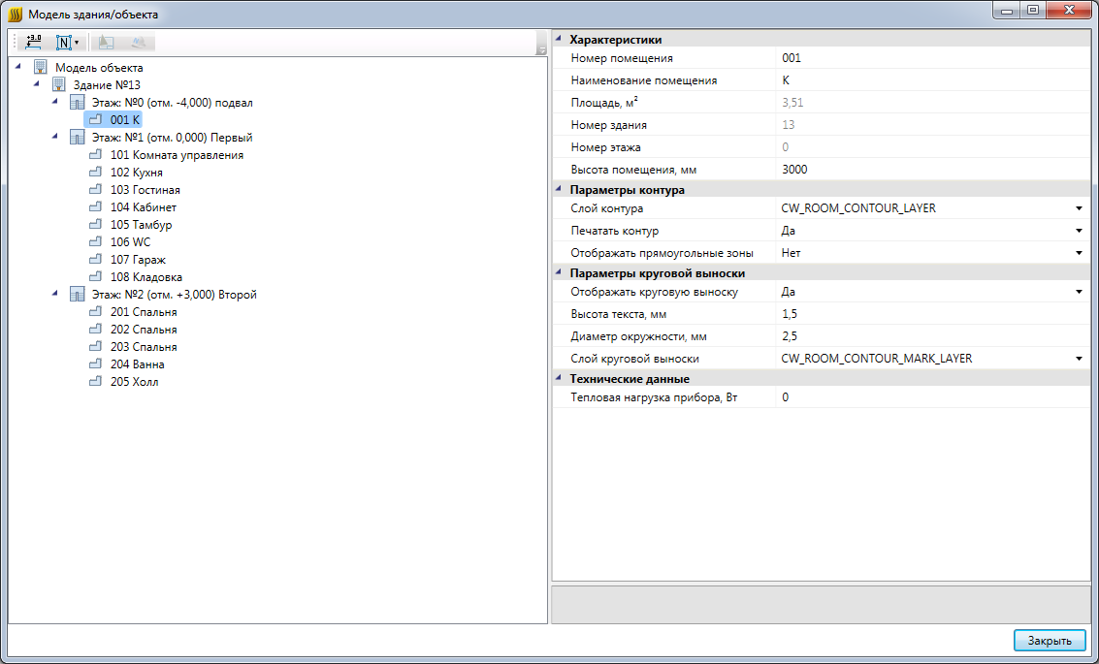The image size is (1099, 664).
Task: Collapse the Этаж №1 Первый tree node
Action: point(55,137)
